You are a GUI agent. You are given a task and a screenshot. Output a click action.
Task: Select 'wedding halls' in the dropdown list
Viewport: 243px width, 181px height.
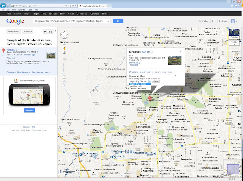point(140,86)
